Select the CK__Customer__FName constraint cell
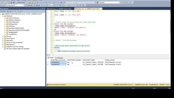Image resolution: width=174 pixels, height=98 pixels. click(x=93, y=62)
